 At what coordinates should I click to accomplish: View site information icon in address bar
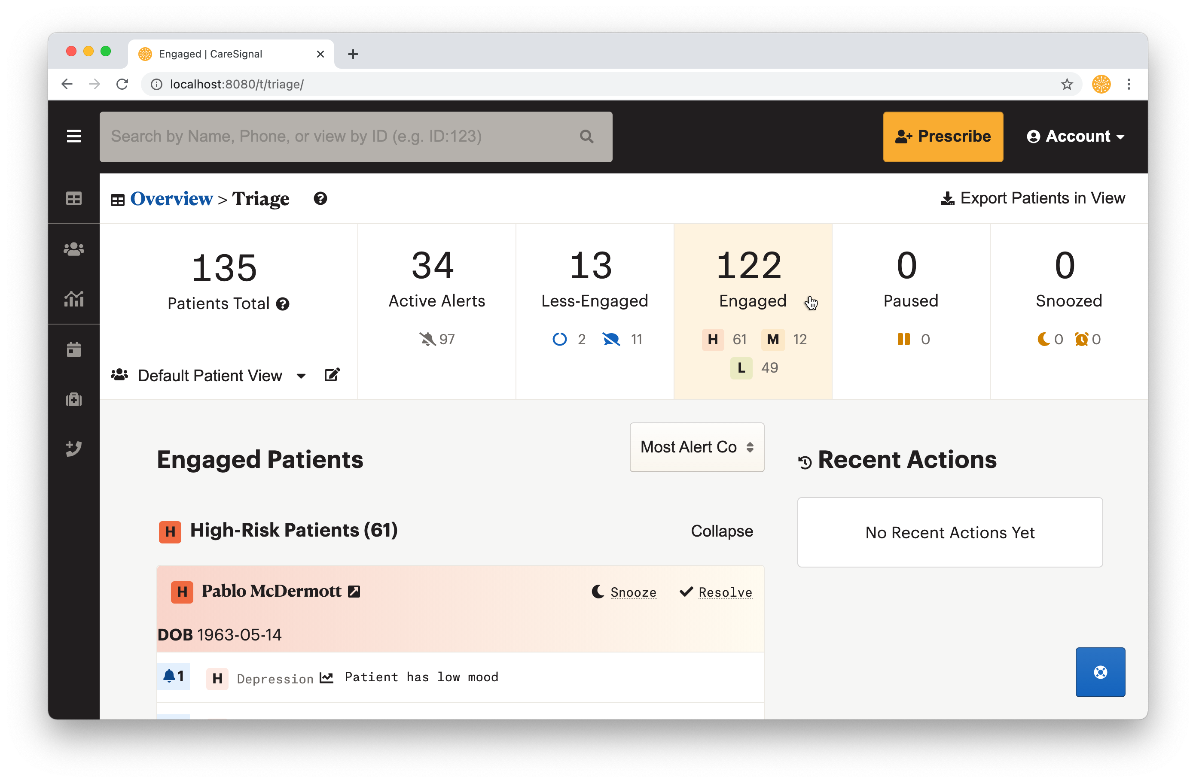(156, 84)
